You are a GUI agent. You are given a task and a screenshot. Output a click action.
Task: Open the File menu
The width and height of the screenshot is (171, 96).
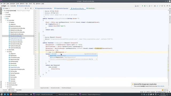click(x=1, y=3)
